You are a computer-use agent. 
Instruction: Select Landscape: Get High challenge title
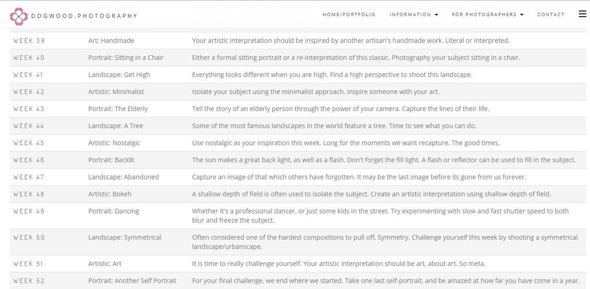click(x=119, y=75)
